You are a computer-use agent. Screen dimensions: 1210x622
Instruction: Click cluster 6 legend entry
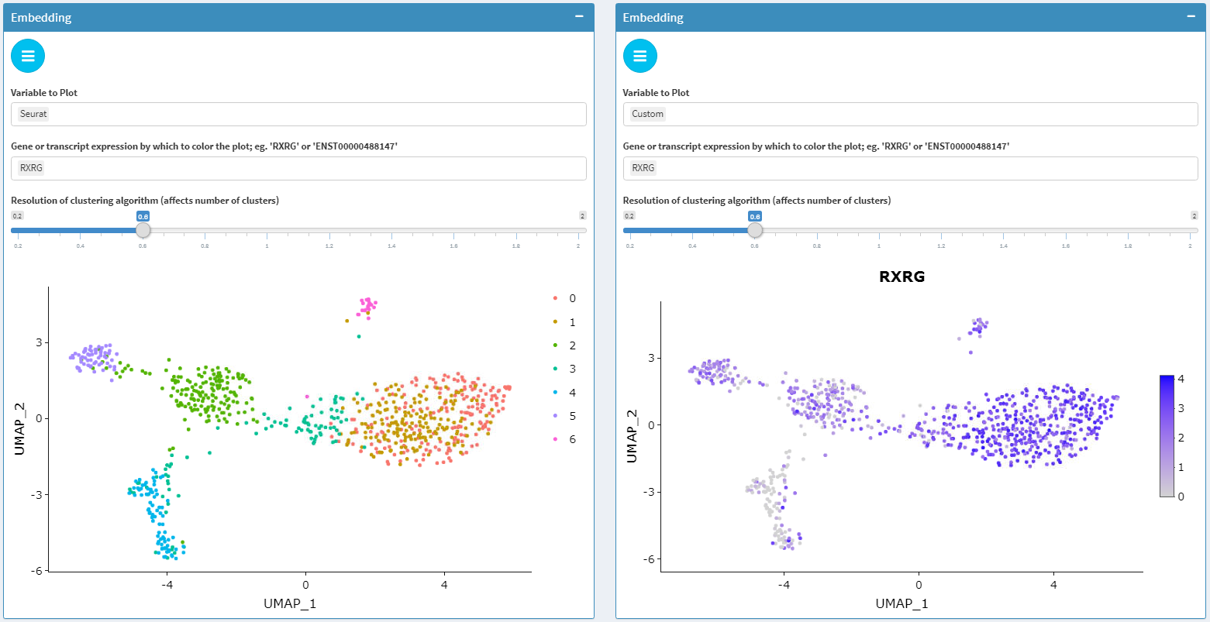click(564, 439)
